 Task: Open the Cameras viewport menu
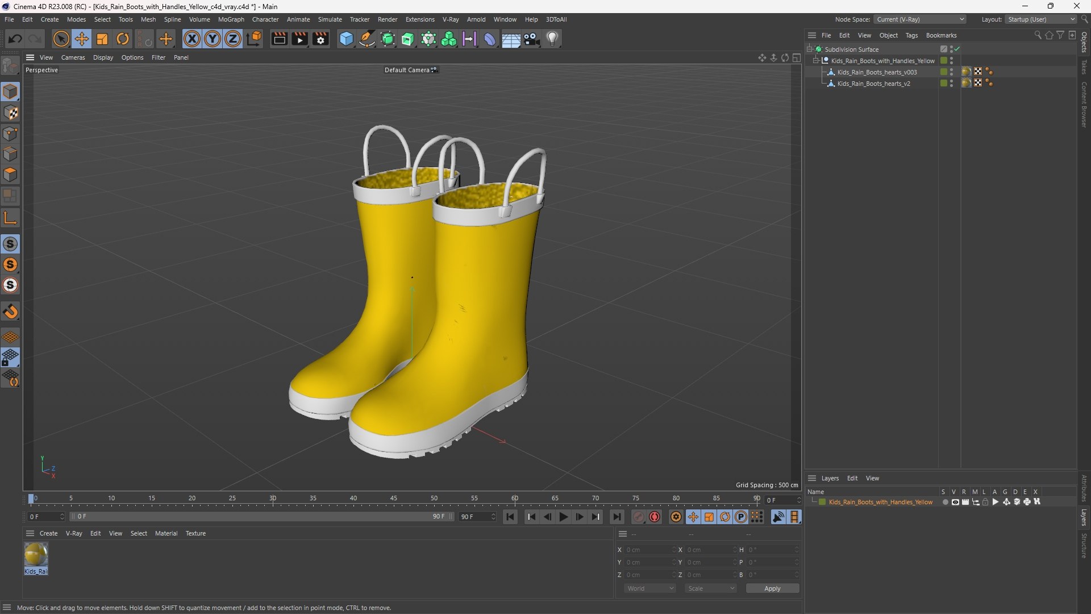click(73, 57)
